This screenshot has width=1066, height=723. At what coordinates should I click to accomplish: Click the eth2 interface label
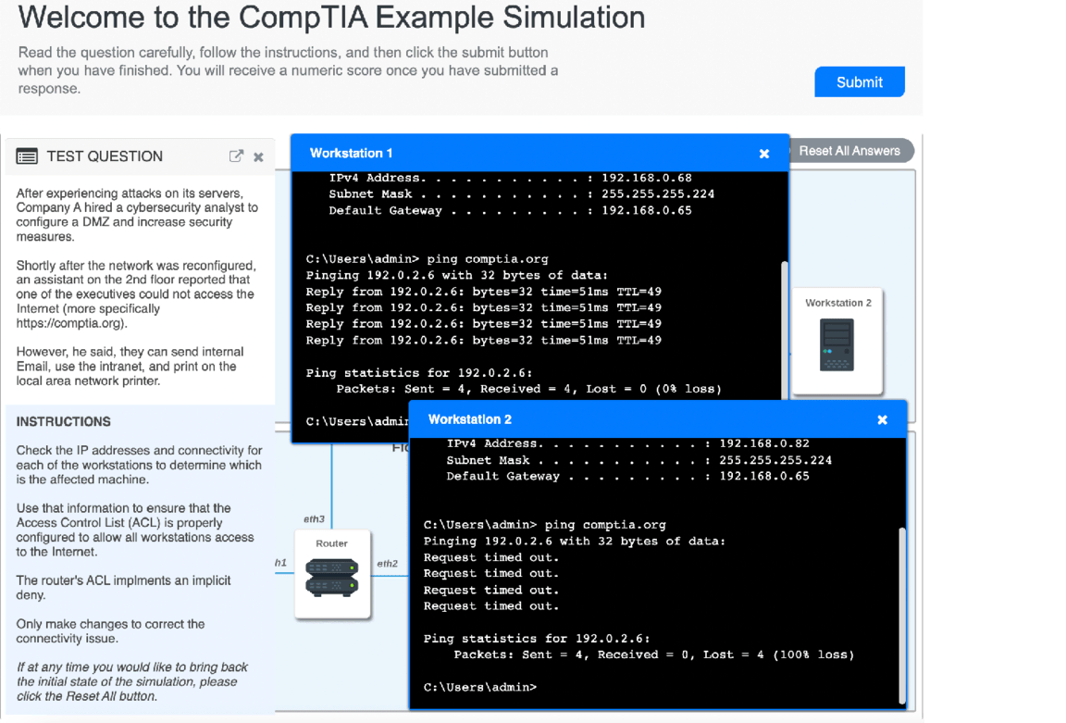click(x=388, y=563)
